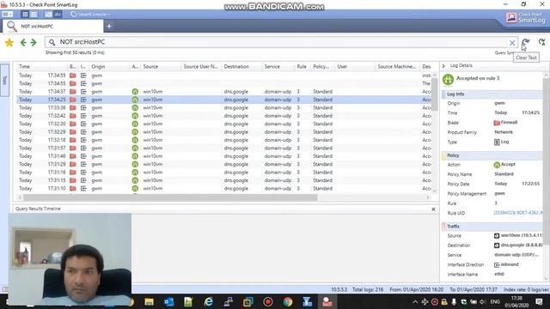Open the SmartConsole dropdown menu
550x309 pixels.
click(x=90, y=15)
